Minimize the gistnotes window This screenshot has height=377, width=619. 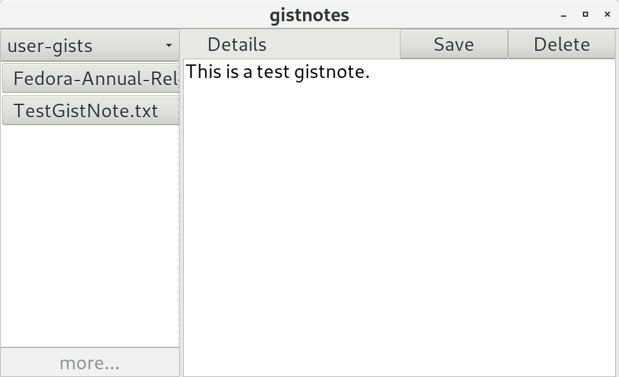tap(564, 14)
